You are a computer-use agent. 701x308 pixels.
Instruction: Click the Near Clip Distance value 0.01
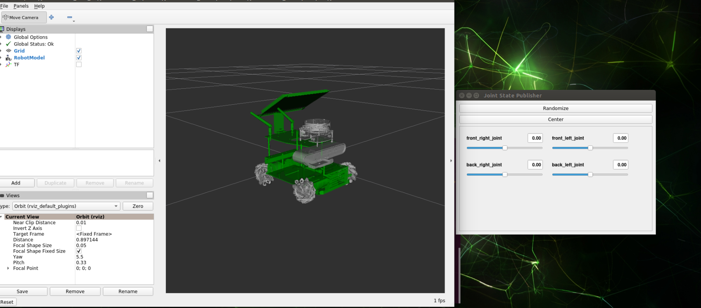(x=81, y=223)
